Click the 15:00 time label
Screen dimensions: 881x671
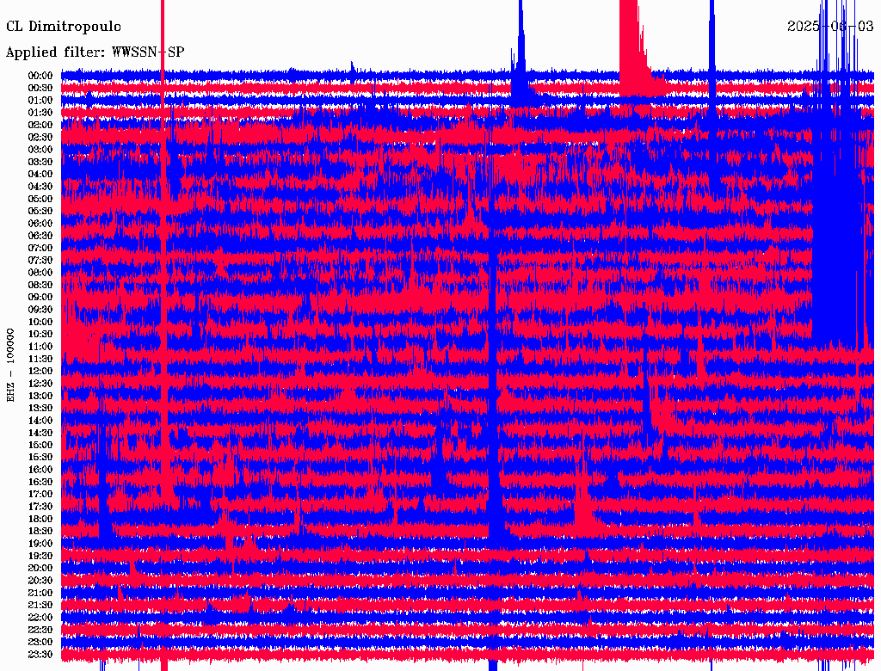(x=40, y=446)
